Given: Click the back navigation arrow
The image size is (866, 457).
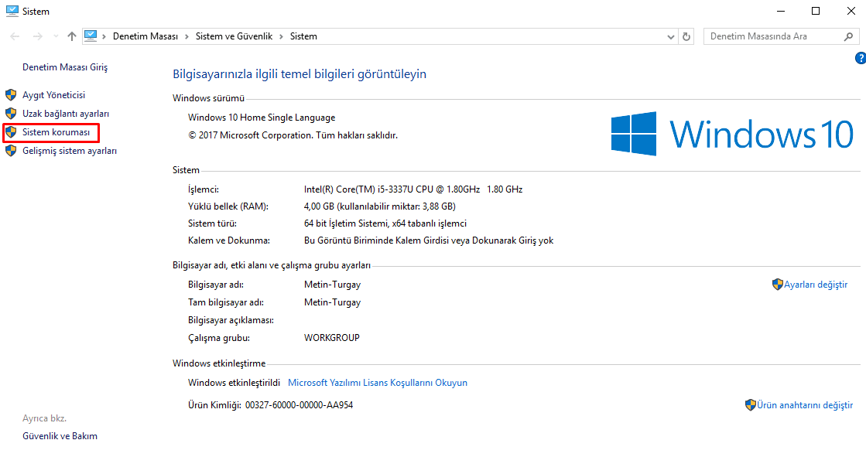Looking at the screenshot, I should click(15, 36).
